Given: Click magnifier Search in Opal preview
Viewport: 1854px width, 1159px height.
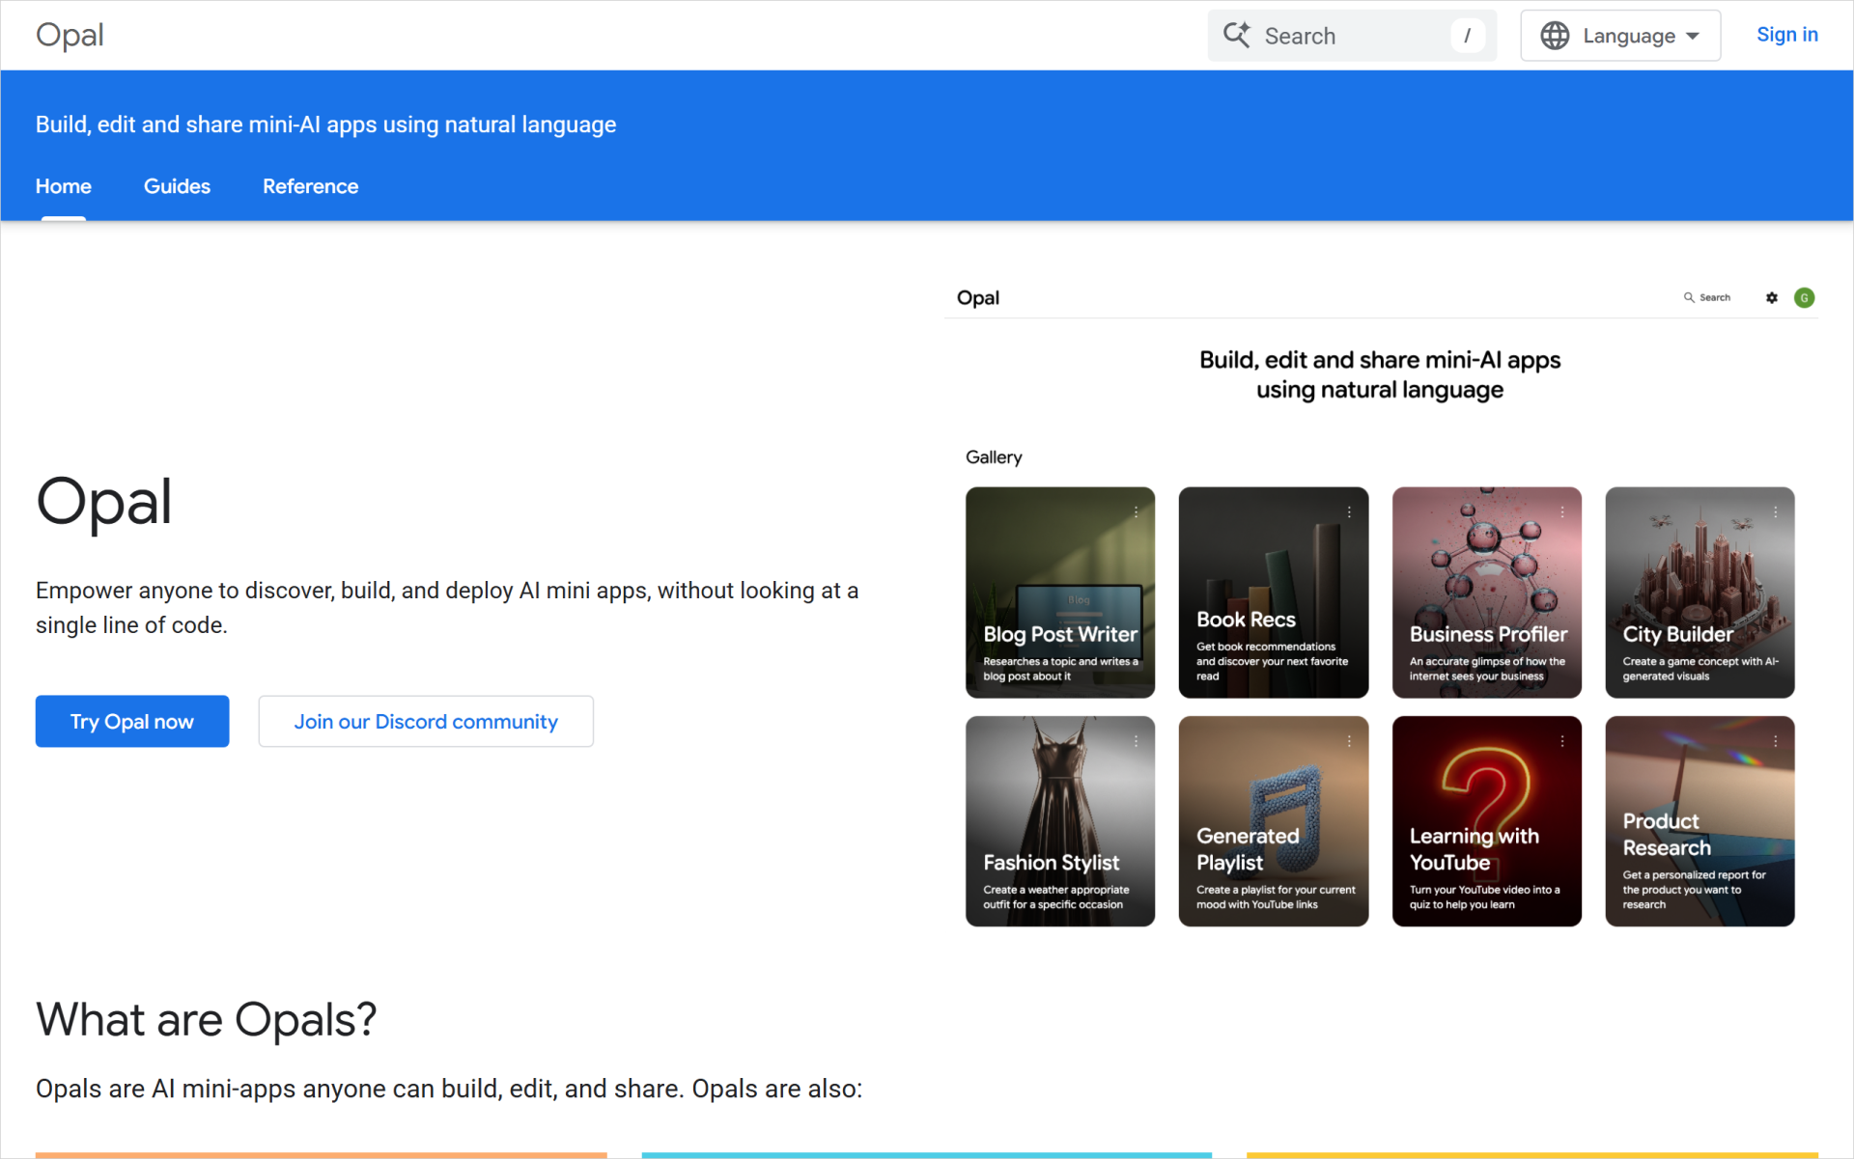Looking at the screenshot, I should (1707, 297).
